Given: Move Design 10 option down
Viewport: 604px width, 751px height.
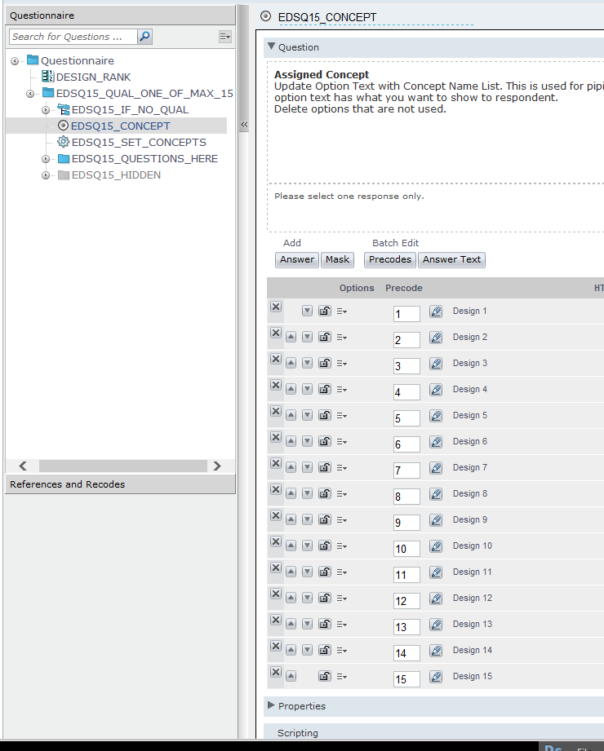Looking at the screenshot, I should 307,546.
